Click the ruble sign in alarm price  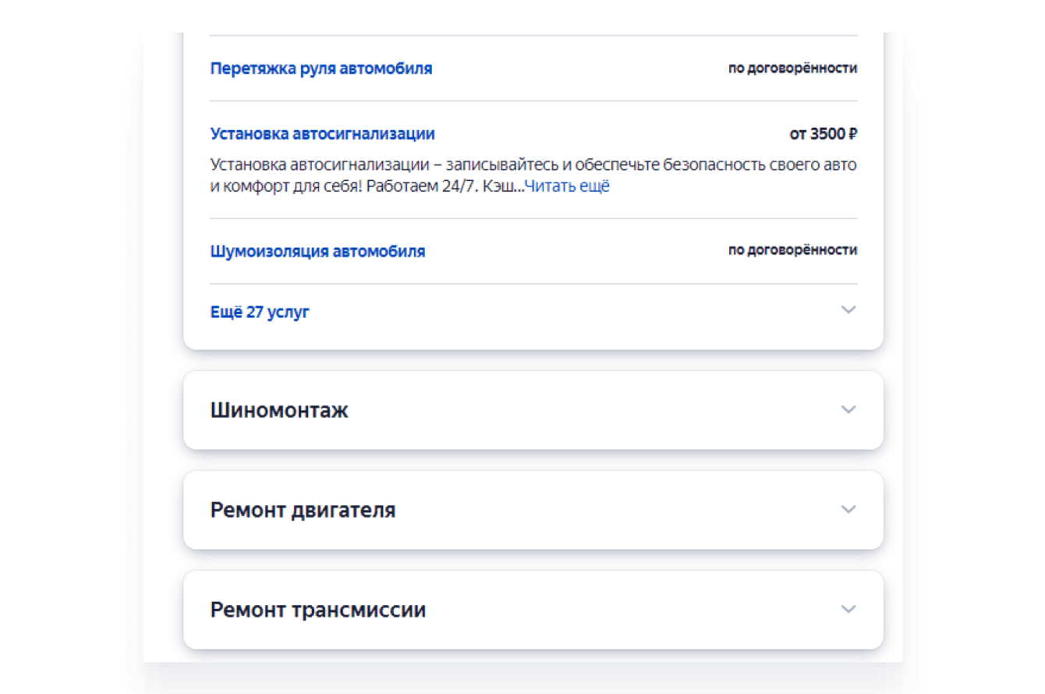point(852,134)
